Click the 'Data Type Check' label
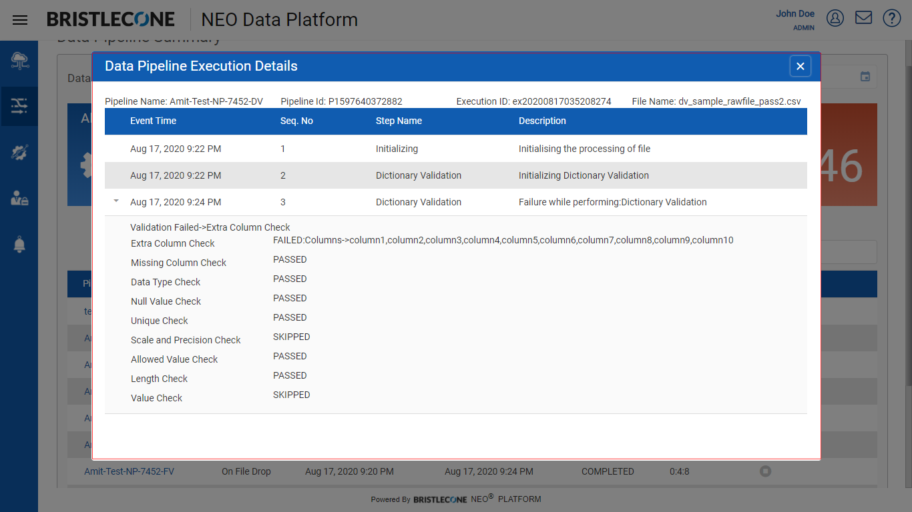912x512 pixels. point(166,282)
